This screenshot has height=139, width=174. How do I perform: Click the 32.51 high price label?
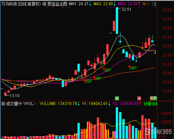tap(126, 9)
